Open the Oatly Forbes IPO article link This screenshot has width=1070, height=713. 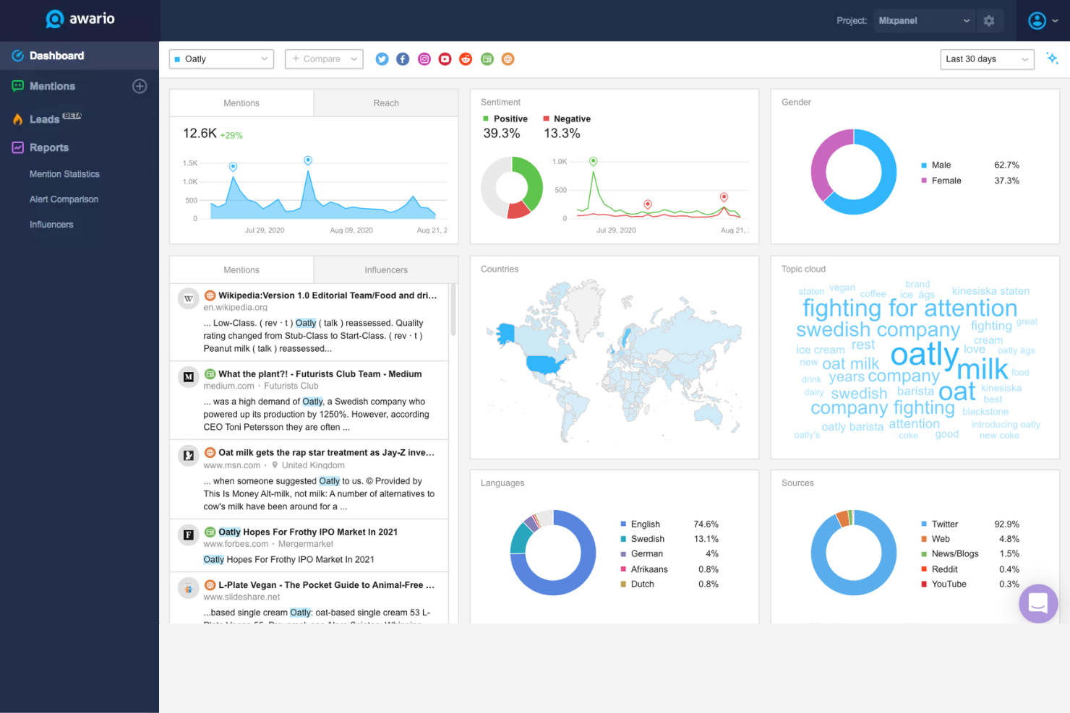[307, 532]
